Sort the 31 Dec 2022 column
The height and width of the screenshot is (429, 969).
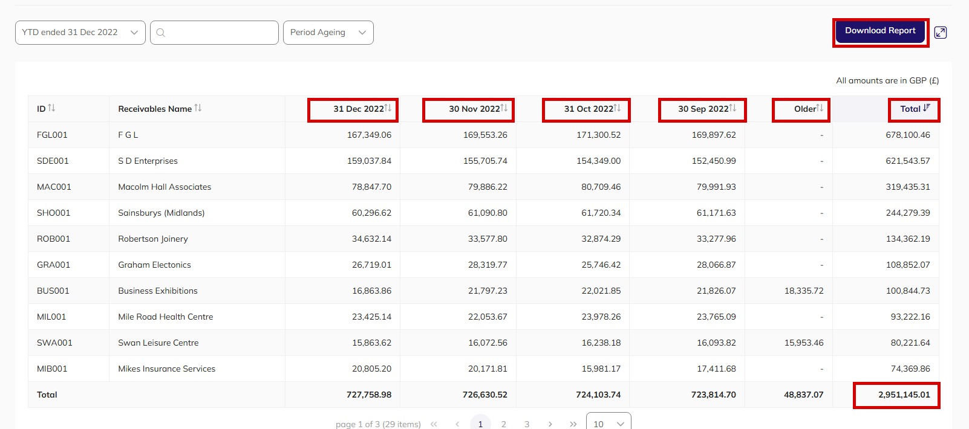click(388, 108)
